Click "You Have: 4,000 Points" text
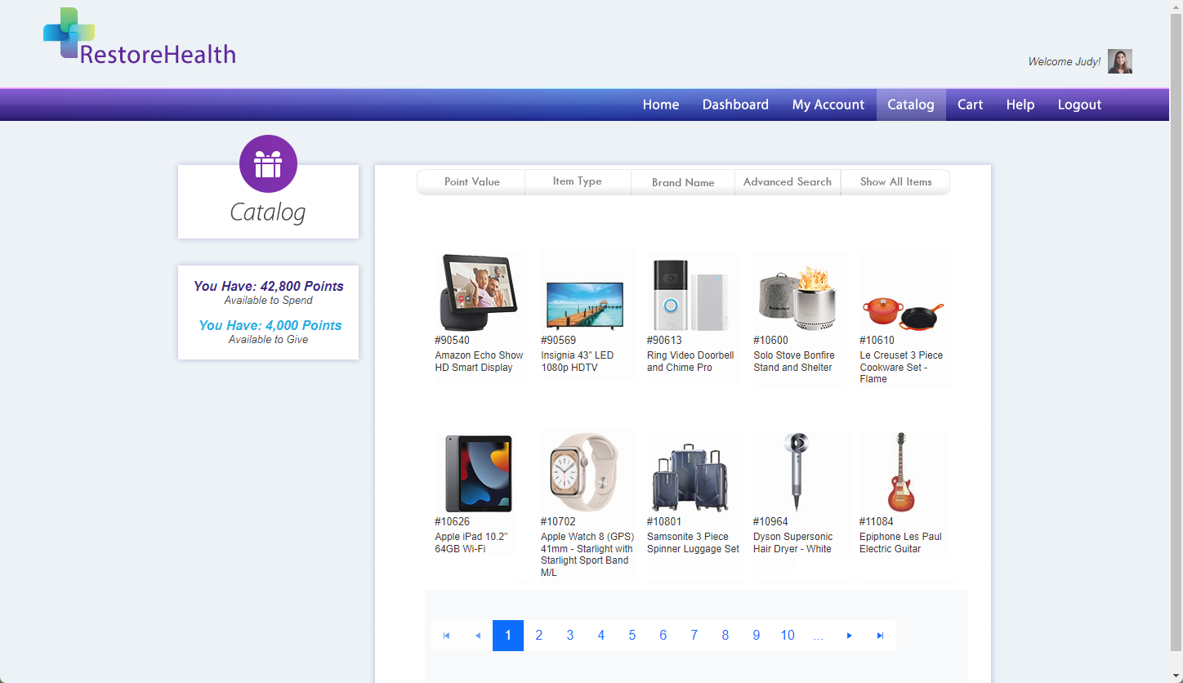 coord(270,325)
